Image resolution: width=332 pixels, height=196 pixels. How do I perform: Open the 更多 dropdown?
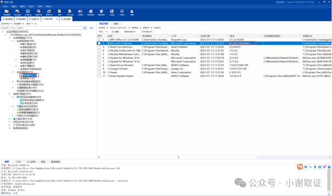[30, 24]
